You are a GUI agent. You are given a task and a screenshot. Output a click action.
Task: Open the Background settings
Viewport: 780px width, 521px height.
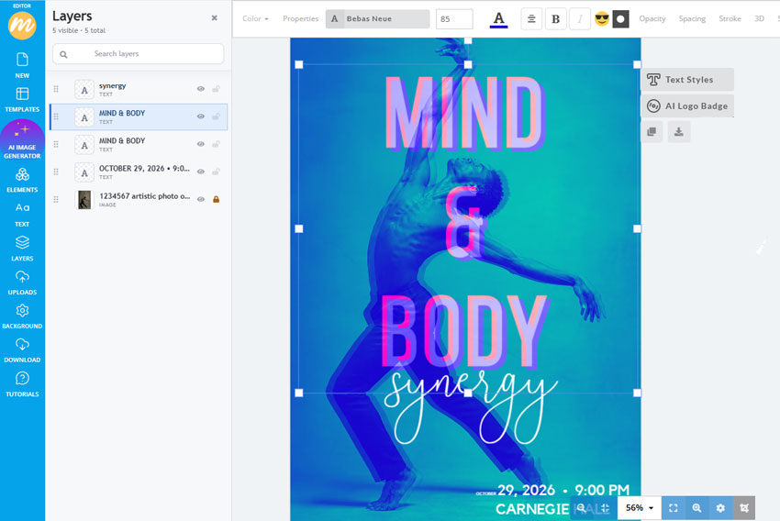[x=22, y=316]
